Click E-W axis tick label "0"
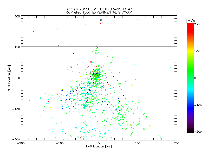The height and width of the screenshot is (156, 208). coord(99,143)
